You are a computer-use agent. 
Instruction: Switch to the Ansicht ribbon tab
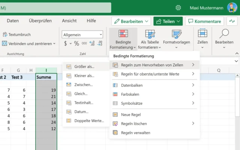(x=69, y=21)
